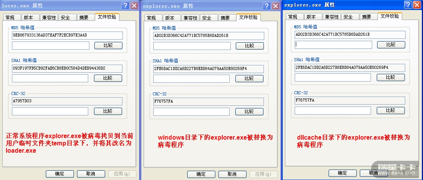
Task: Close the middle inactive explorer.exe window
Action: 275,6
